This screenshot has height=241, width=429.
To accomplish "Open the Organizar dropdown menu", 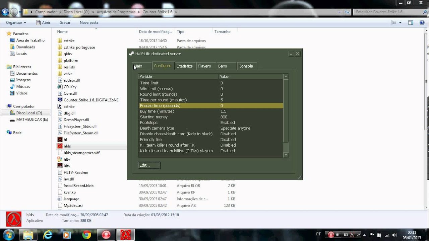I will click(x=16, y=22).
